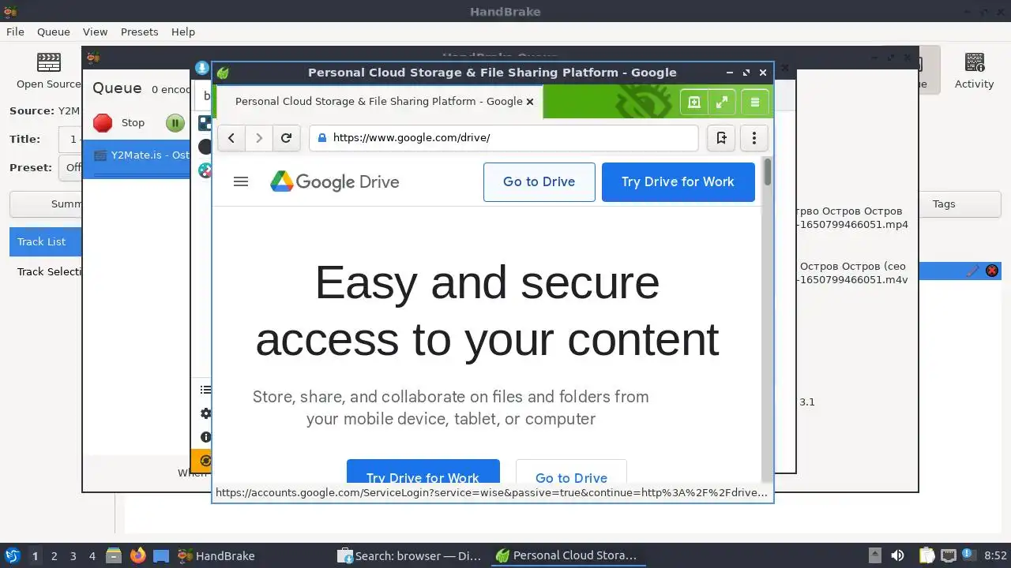Go back with the browser back arrow
The image size is (1011, 568).
(x=231, y=138)
